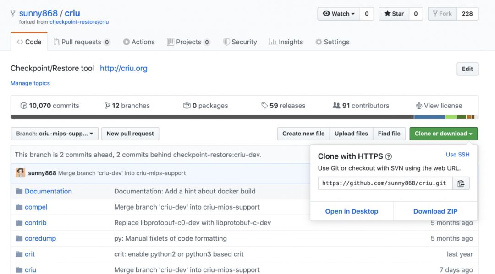
Task: Click the folder icon for compel
Action: click(x=19, y=207)
